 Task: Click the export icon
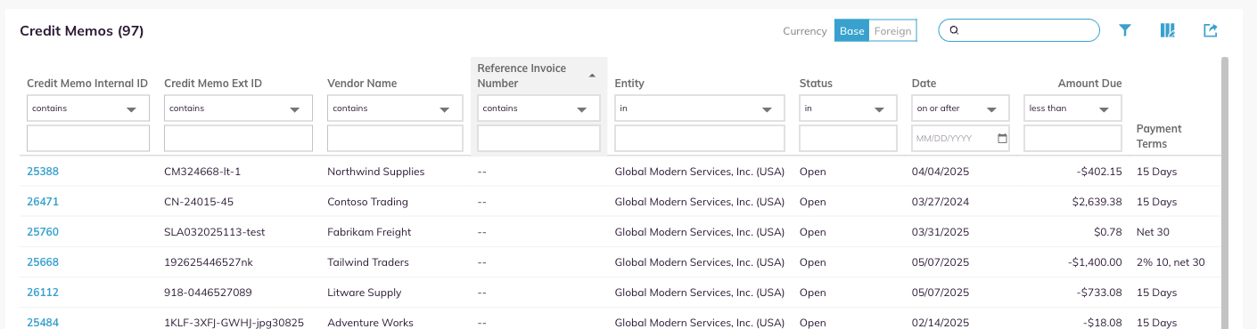coord(1210,30)
